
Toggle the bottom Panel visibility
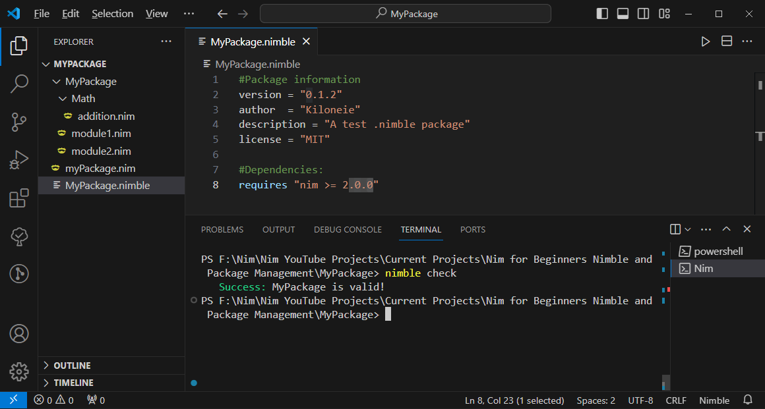tap(623, 14)
